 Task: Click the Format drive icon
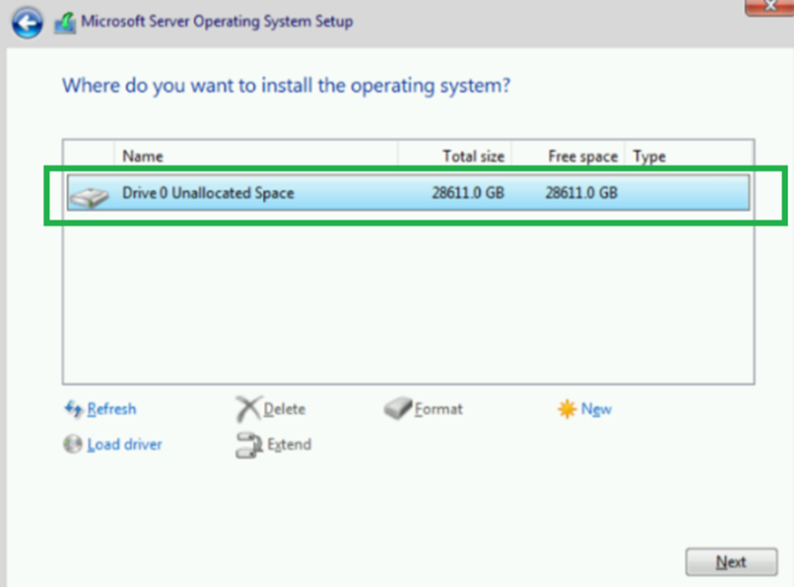pyautogui.click(x=398, y=408)
